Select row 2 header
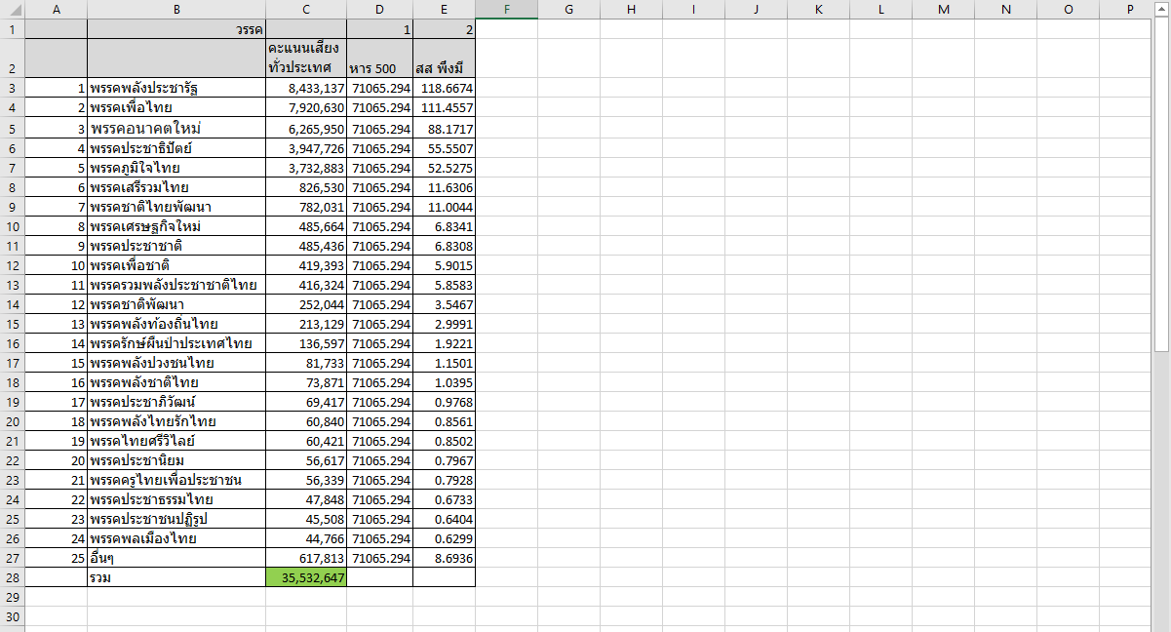 point(12,59)
